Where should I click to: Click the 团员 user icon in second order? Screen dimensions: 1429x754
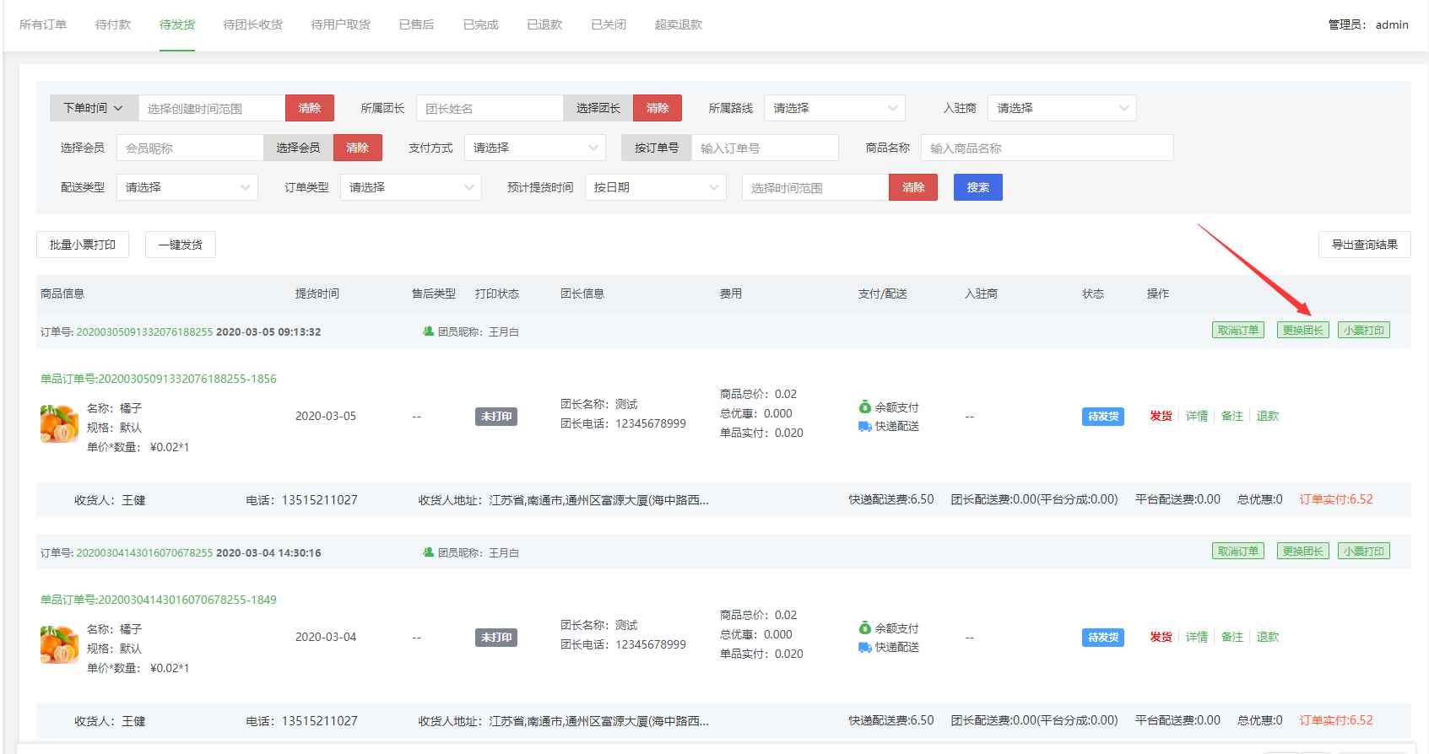[x=428, y=552]
